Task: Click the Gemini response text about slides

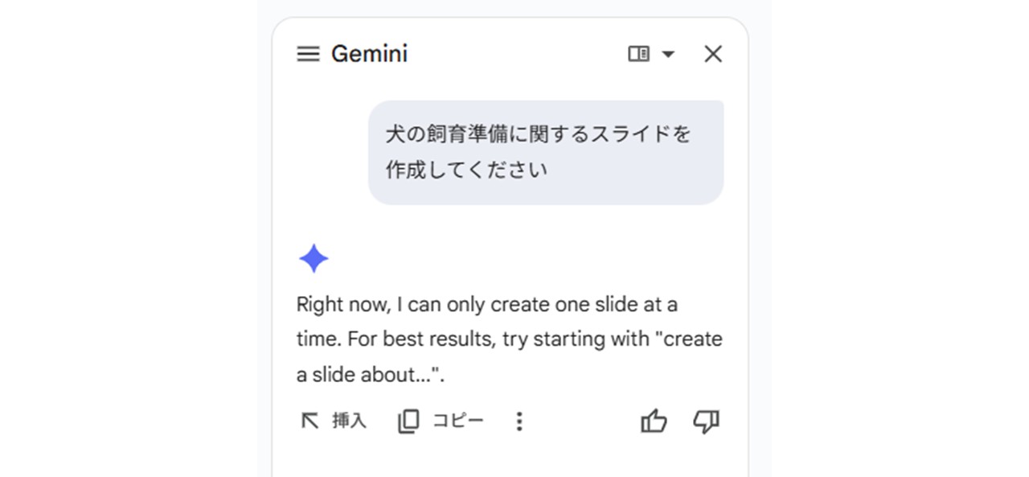Action: (x=508, y=338)
